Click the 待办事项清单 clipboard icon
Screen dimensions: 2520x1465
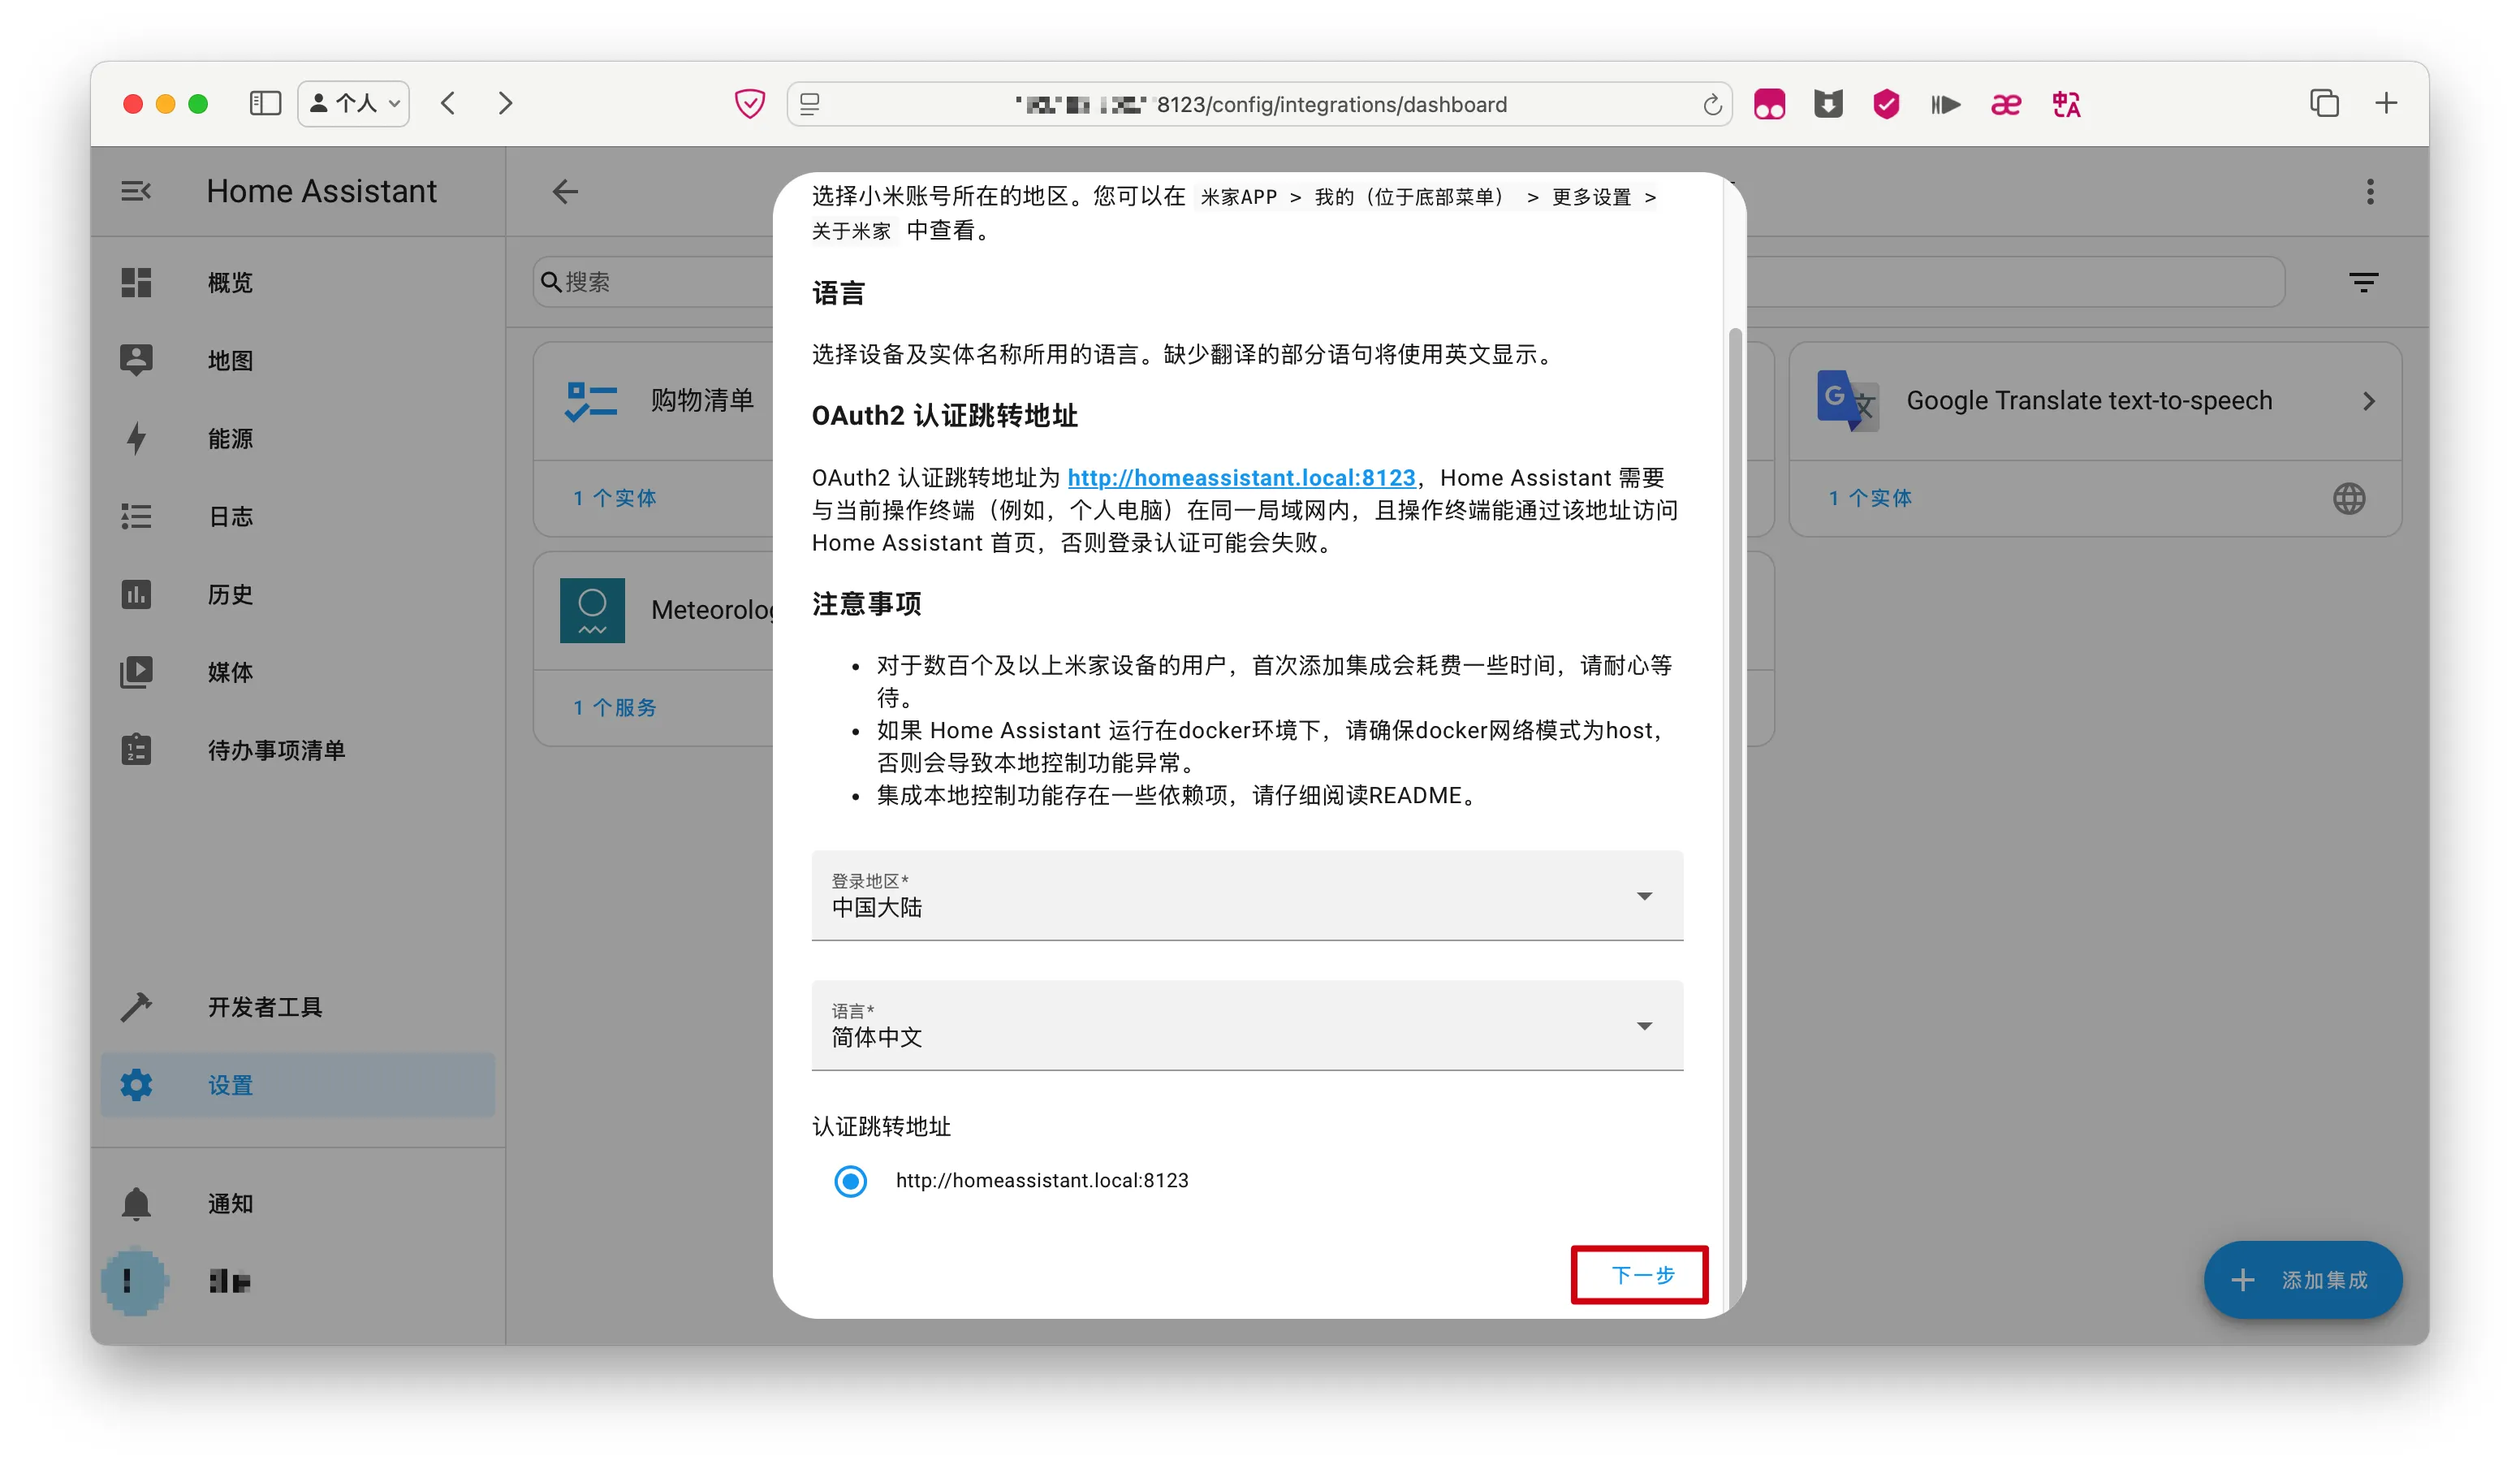(x=136, y=750)
